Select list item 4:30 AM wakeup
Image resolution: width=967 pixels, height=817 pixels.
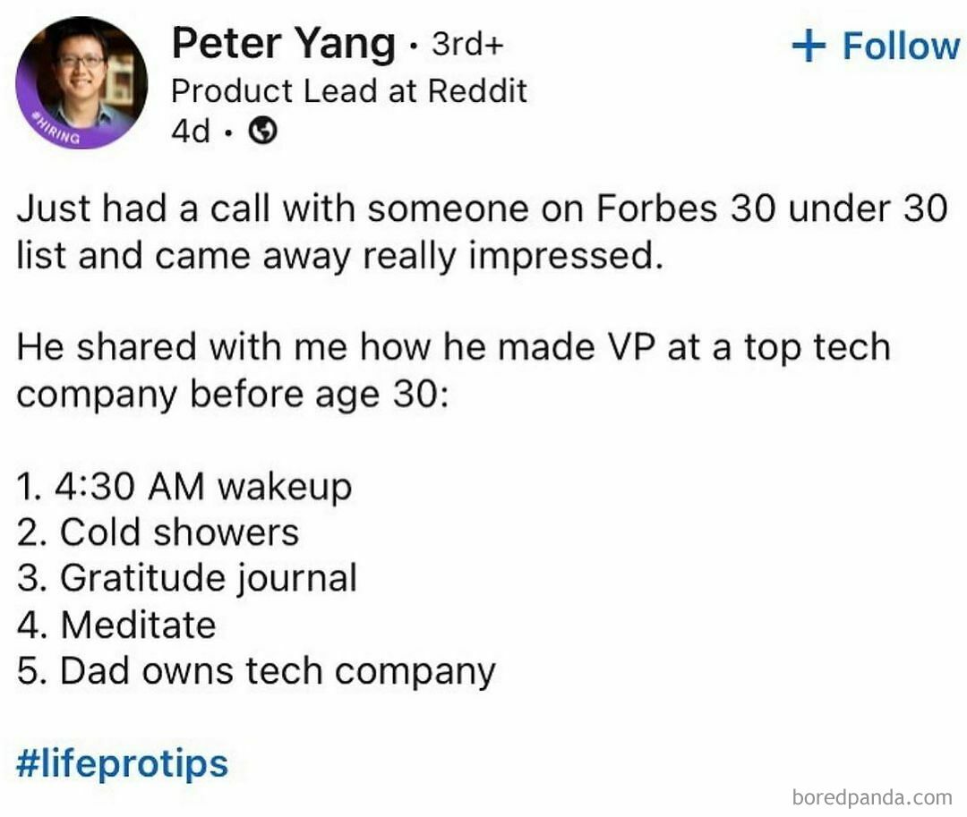(184, 486)
